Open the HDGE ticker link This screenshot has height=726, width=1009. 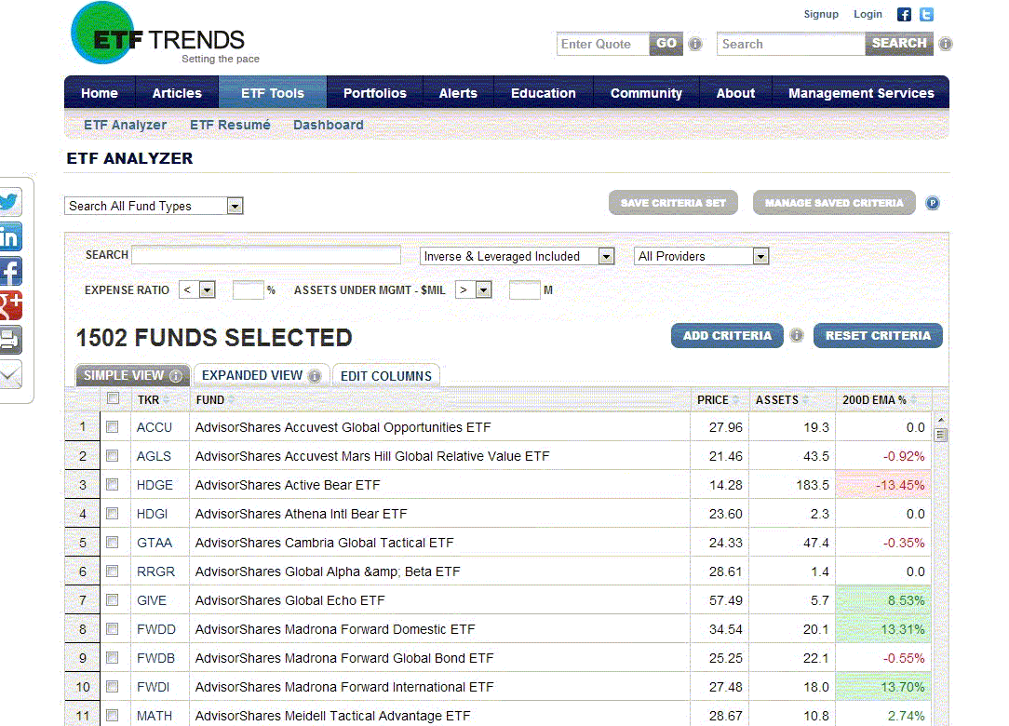(155, 485)
